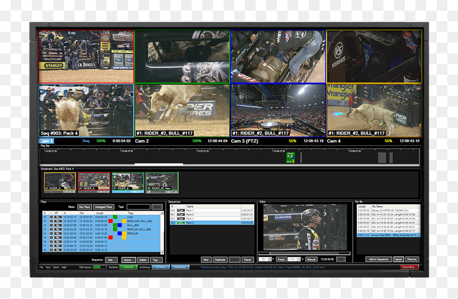
Task: Click the play icon in play row 16
Action: coord(51,242)
